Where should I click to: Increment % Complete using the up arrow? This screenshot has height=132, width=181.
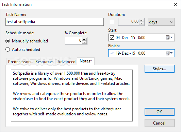pos(84,39)
